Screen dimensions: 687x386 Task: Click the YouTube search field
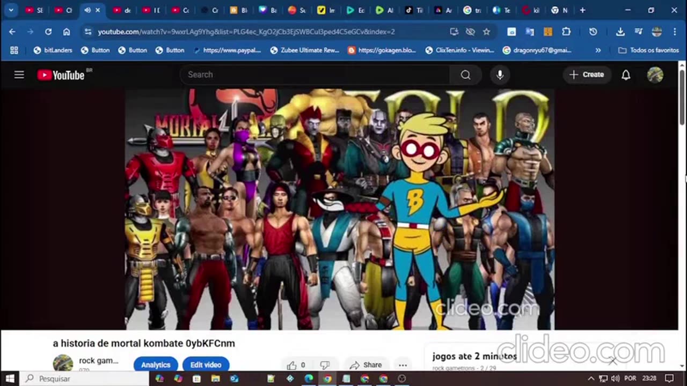pos(315,75)
